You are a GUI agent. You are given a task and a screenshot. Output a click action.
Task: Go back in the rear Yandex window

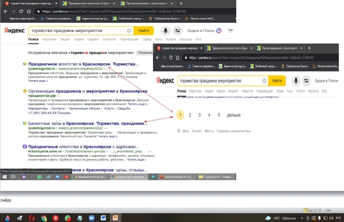coord(6,11)
